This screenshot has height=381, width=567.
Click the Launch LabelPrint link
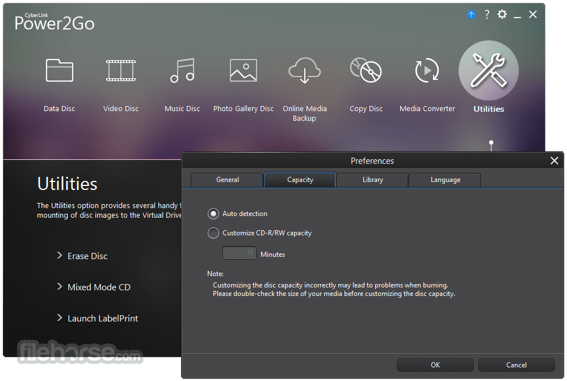103,318
